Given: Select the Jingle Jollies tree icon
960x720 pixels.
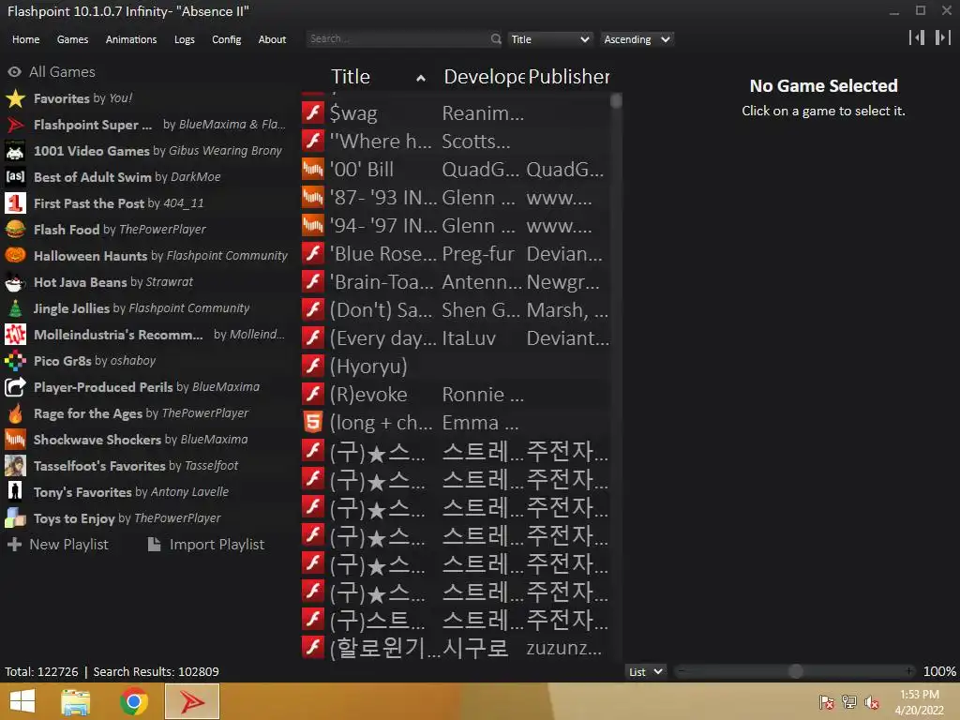Looking at the screenshot, I should click(15, 307).
